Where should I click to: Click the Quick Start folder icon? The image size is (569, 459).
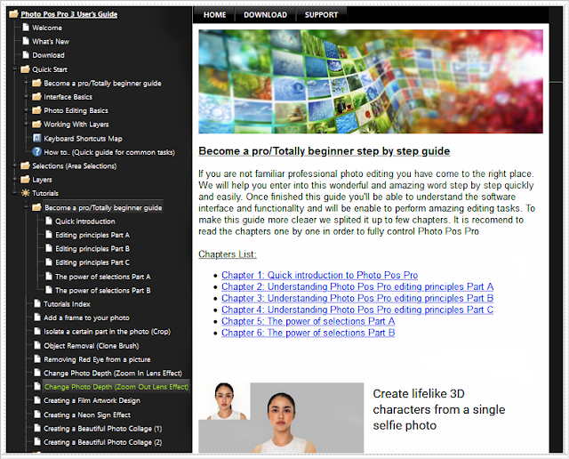pyautogui.click(x=25, y=69)
